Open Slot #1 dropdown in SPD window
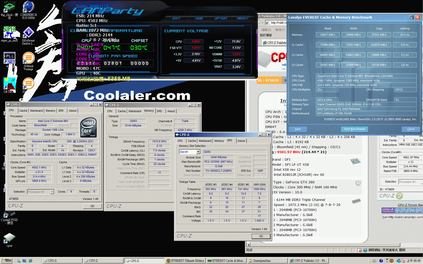This screenshot has height=264, width=423. pyautogui.click(x=198, y=152)
